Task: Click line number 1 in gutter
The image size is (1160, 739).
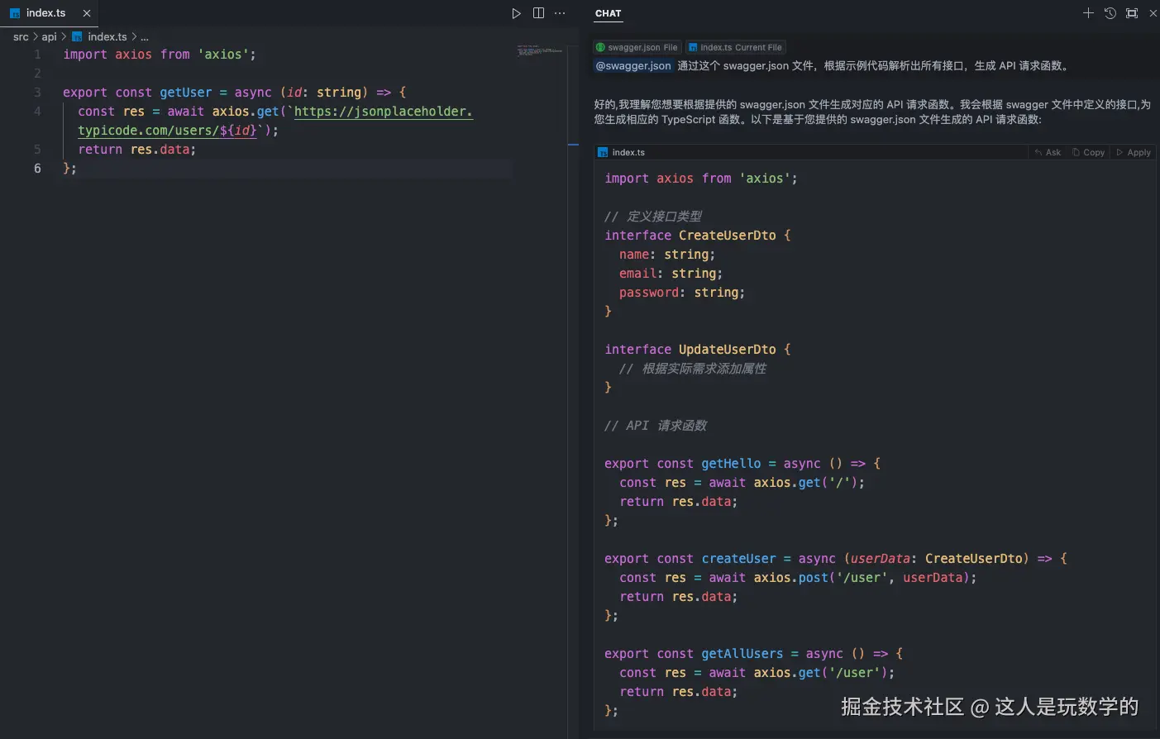Action: (x=37, y=55)
